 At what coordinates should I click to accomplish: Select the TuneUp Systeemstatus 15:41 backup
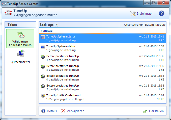click(x=102, y=38)
